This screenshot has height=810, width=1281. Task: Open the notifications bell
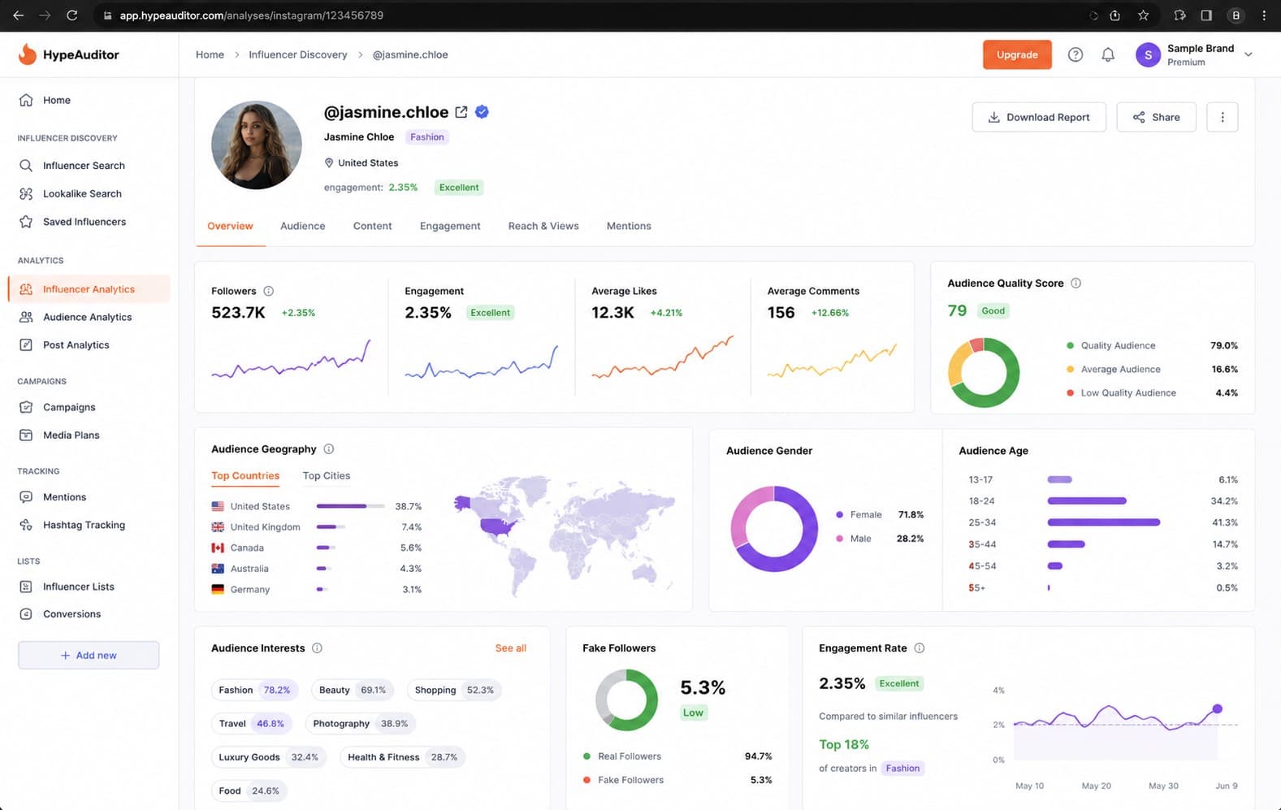point(1108,54)
